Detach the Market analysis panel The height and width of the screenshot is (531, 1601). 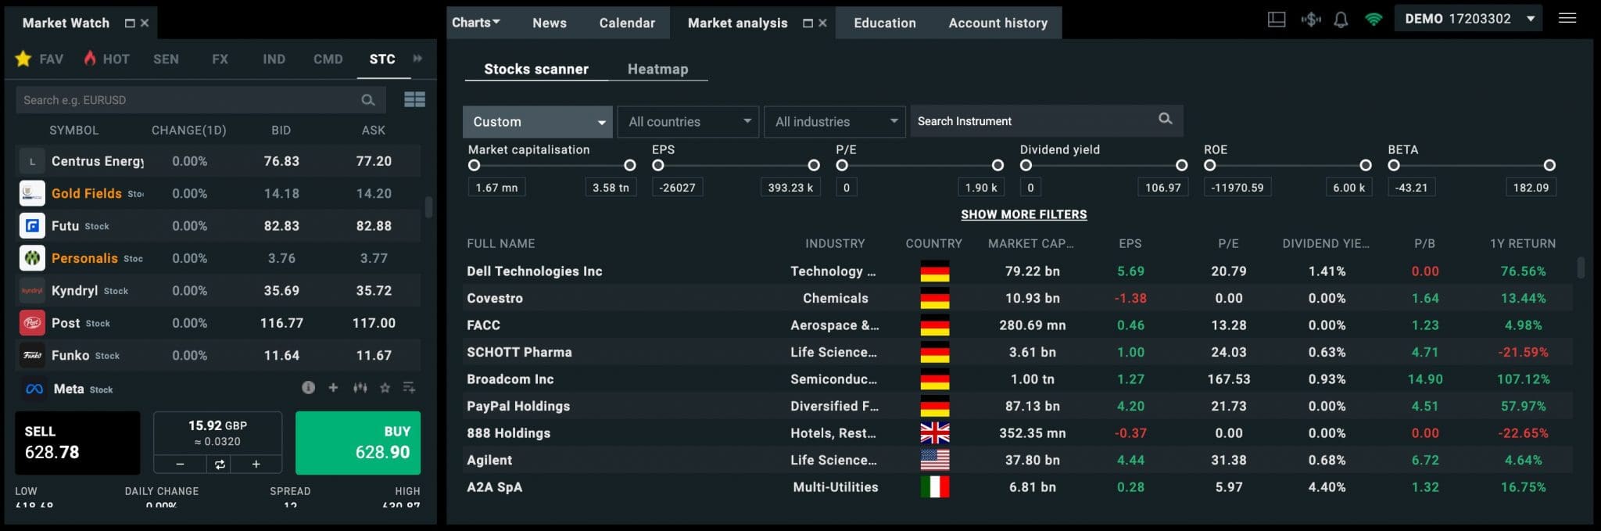[x=808, y=23]
